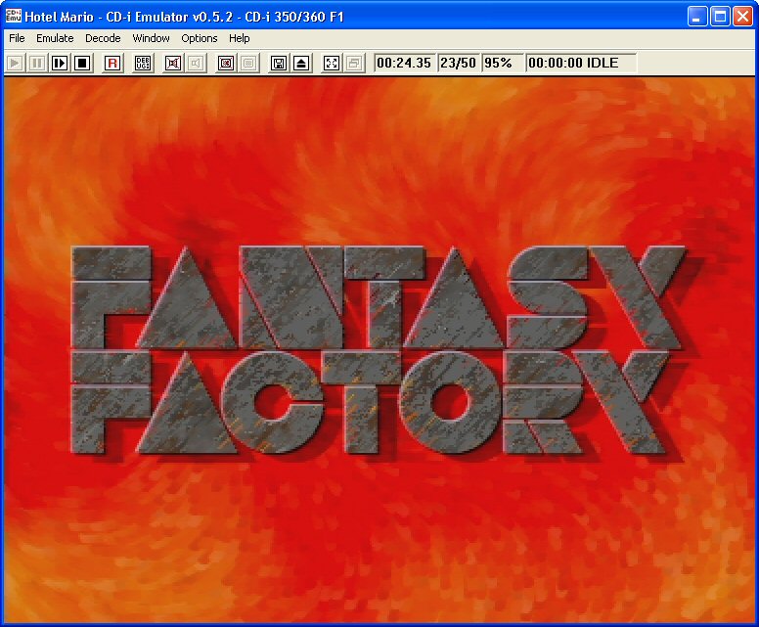The height and width of the screenshot is (627, 759).
Task: Enter fullscreen with the expand arrows icon
Action: click(332, 63)
